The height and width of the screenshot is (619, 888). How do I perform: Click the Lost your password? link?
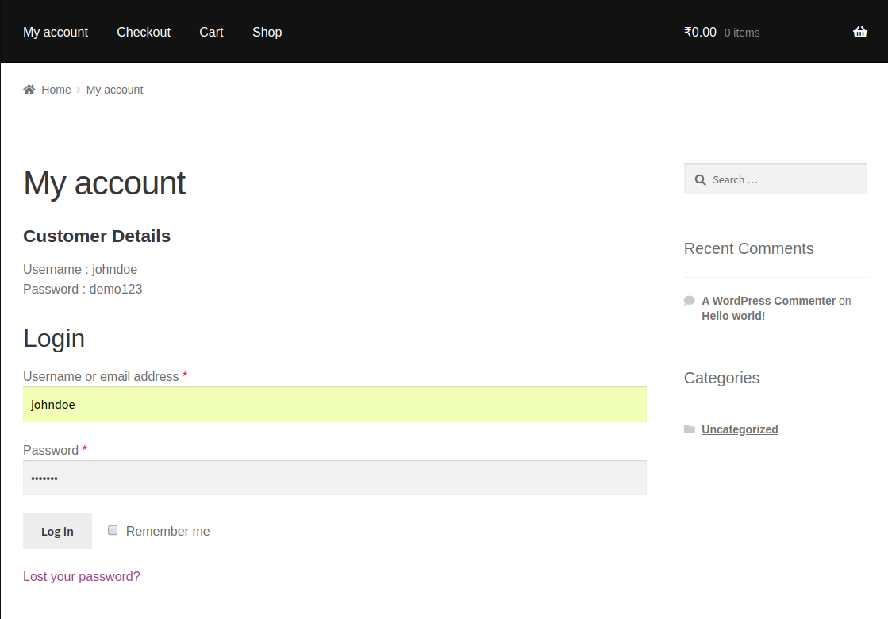tap(82, 576)
